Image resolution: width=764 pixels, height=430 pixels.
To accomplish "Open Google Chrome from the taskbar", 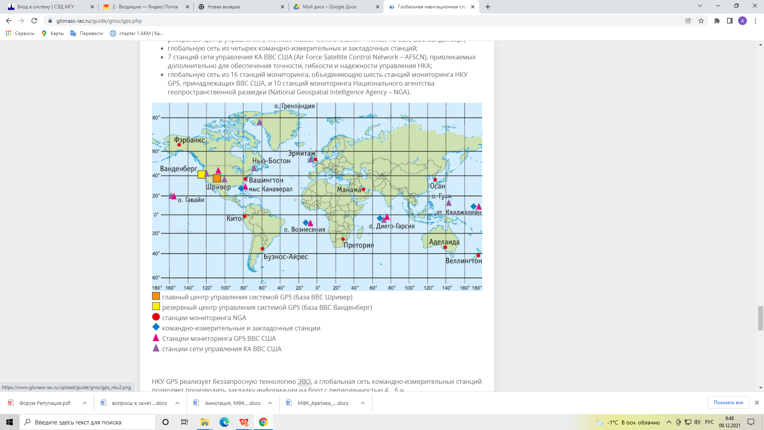I will [263, 422].
